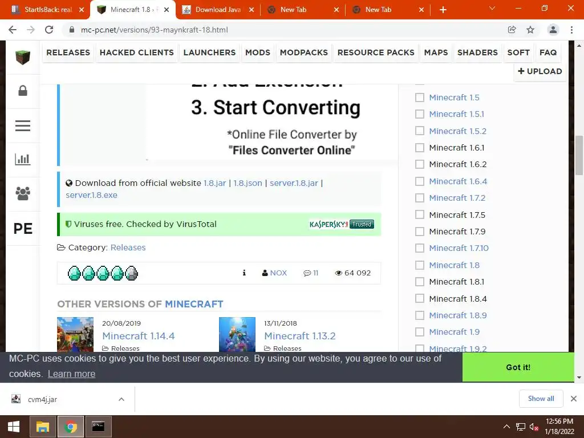This screenshot has width=584, height=438.
Task: Close the download bar
Action: coord(574,399)
